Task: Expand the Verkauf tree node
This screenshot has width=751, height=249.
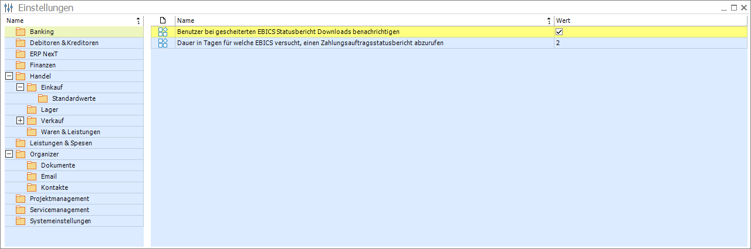Action: pos(21,121)
